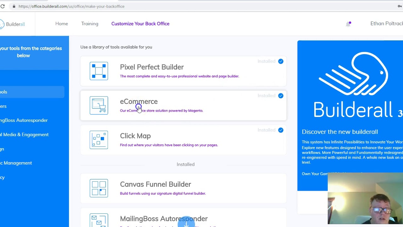Open the Training menu item
Screen dimensions: 403x227
[90, 24]
